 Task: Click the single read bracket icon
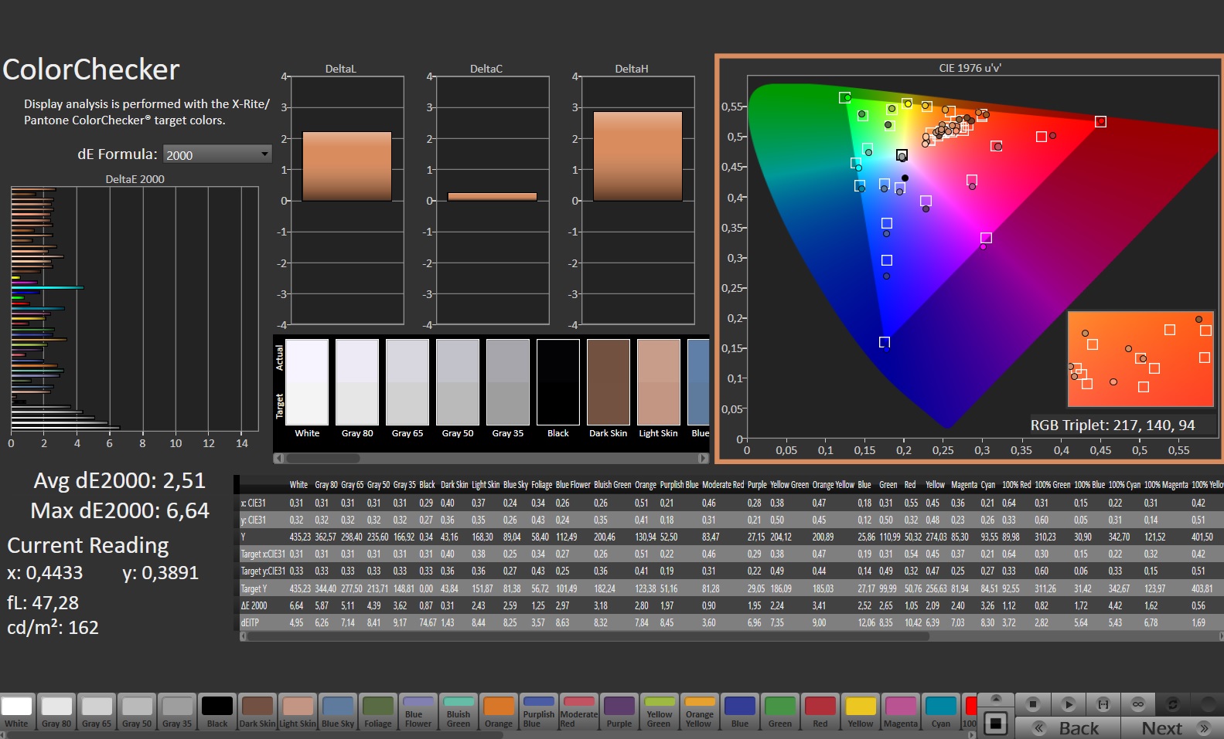[1103, 703]
